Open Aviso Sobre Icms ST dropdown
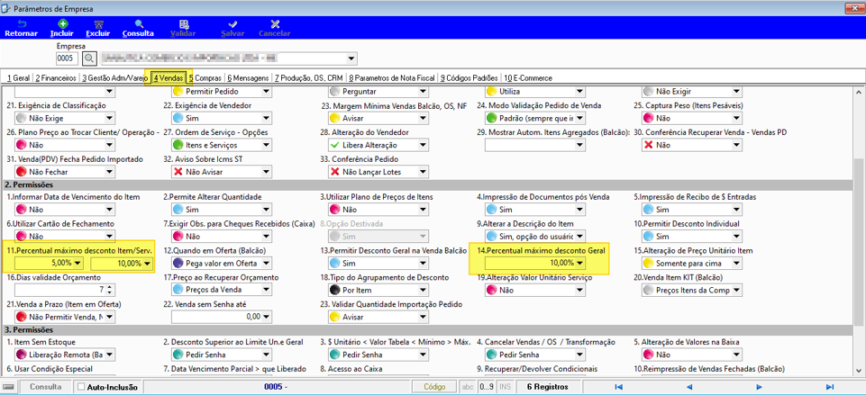866x395 pixels. click(266, 172)
